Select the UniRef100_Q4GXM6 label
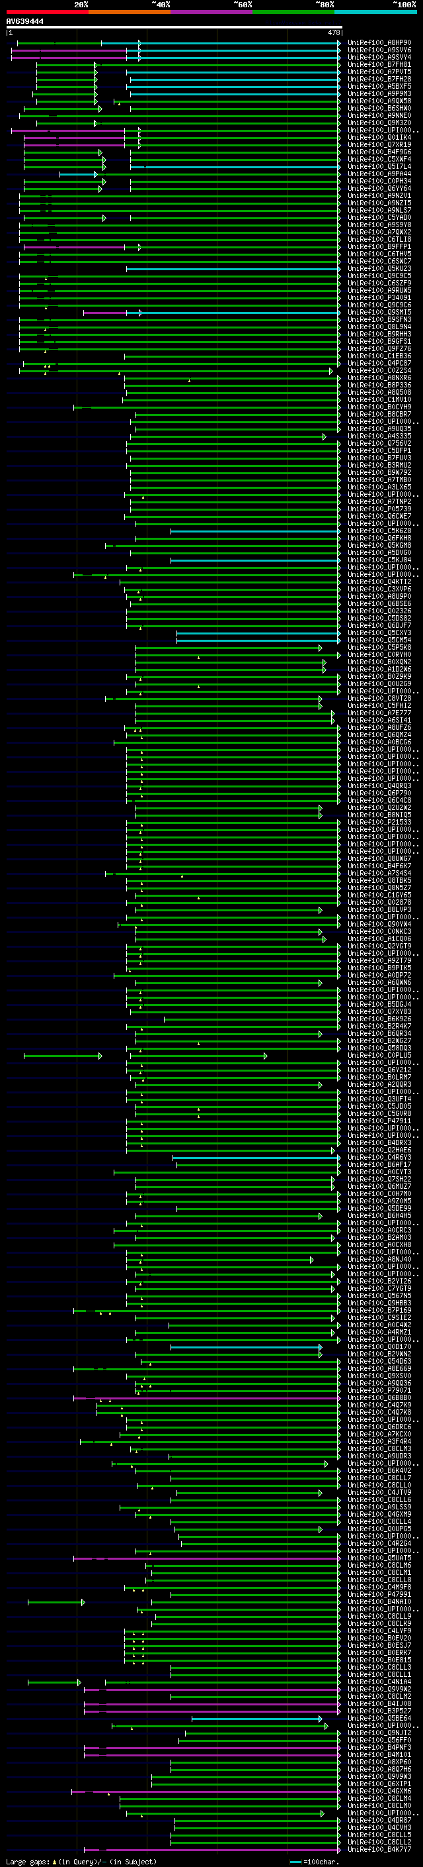This screenshot has height=1867, width=423. coord(379,1791)
